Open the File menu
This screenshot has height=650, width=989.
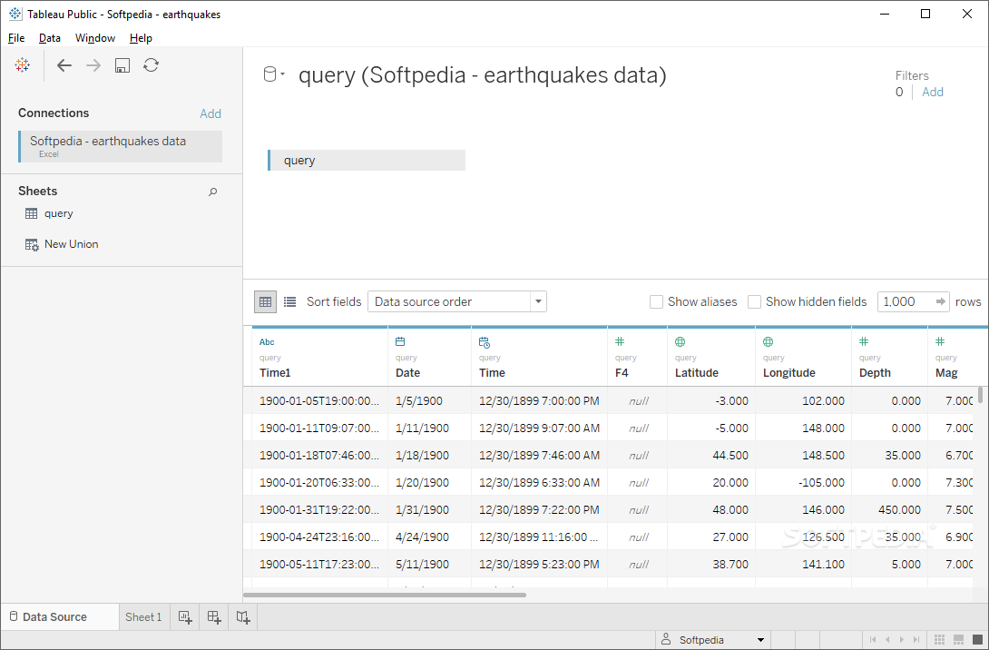(x=16, y=38)
